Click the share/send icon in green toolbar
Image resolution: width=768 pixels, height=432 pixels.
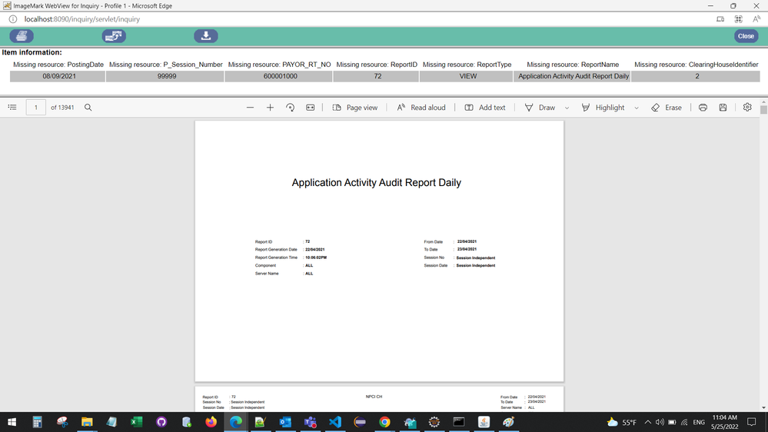point(114,36)
